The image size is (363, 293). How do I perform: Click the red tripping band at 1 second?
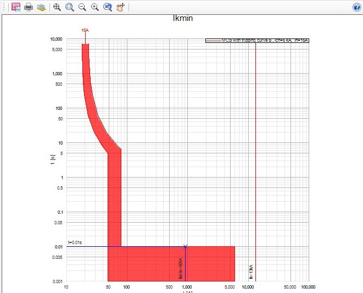[115, 178]
